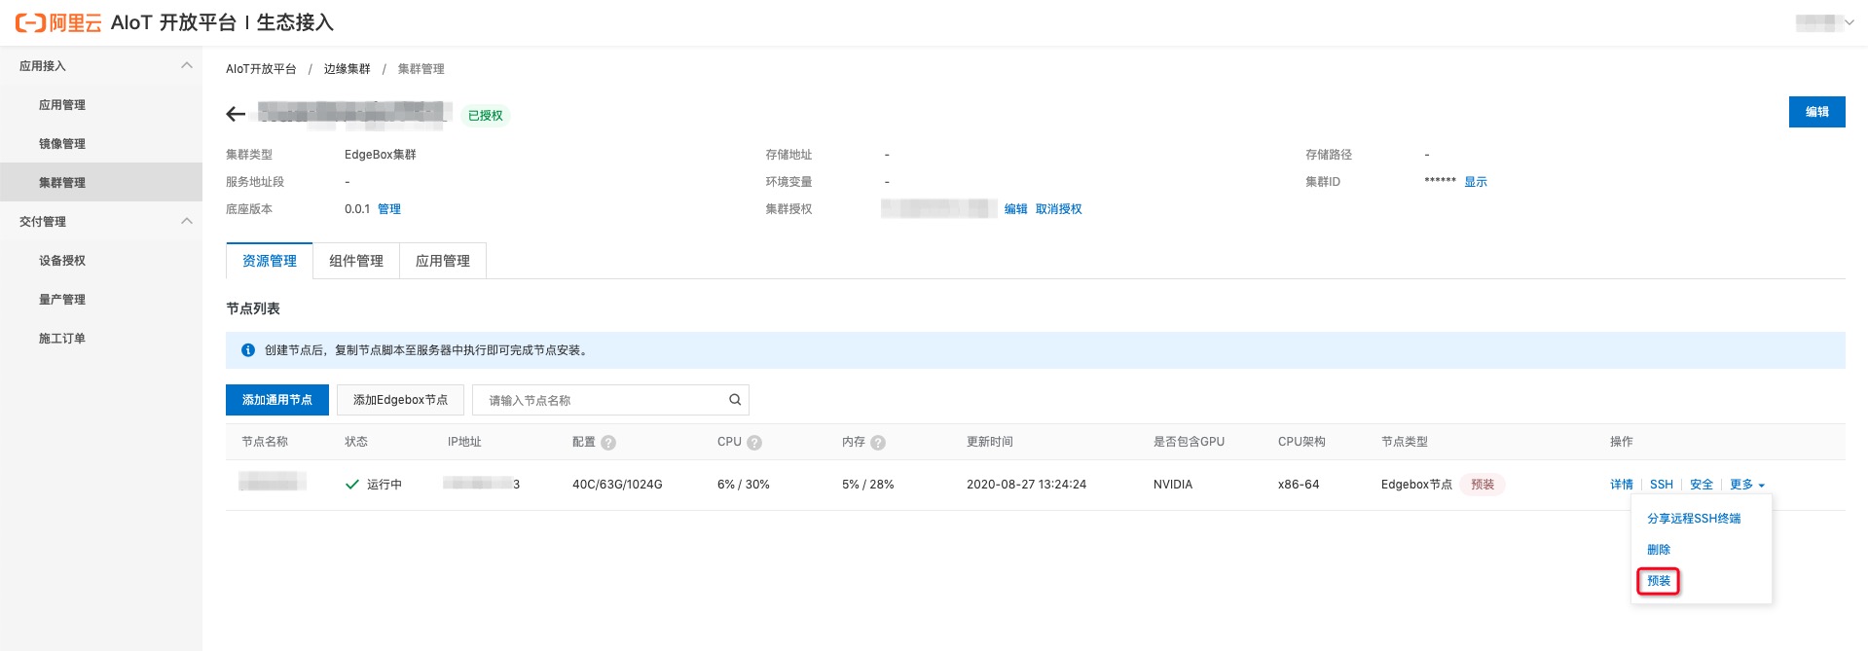Click the NVIDIA GPU cell
The image size is (1868, 651).
pyautogui.click(x=1173, y=485)
